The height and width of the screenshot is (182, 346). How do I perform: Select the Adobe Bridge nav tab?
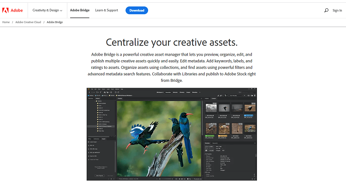click(x=80, y=10)
